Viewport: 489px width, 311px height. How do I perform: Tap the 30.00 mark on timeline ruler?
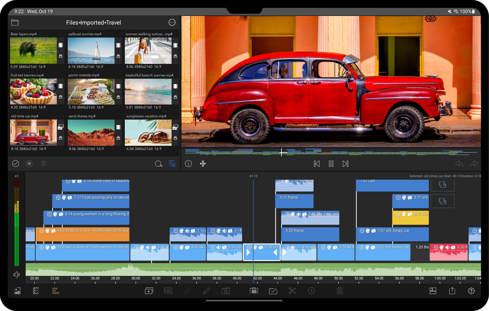[136, 278]
